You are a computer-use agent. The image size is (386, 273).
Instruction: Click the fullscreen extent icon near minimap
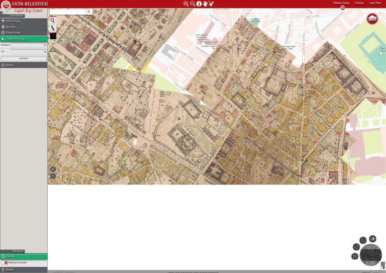(355, 256)
